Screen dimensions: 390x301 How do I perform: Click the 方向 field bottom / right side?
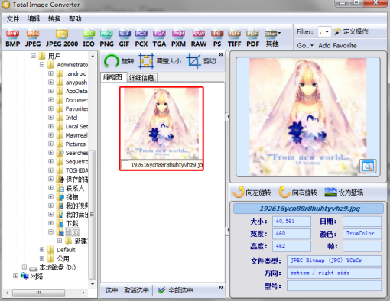pyautogui.click(x=334, y=273)
